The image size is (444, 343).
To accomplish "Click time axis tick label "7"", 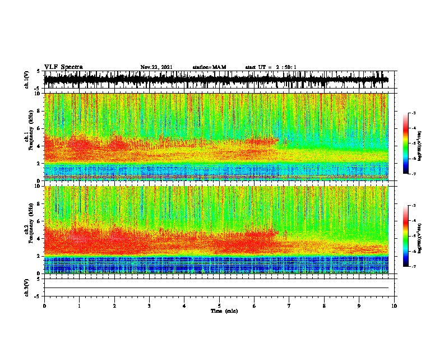I will [289, 306].
